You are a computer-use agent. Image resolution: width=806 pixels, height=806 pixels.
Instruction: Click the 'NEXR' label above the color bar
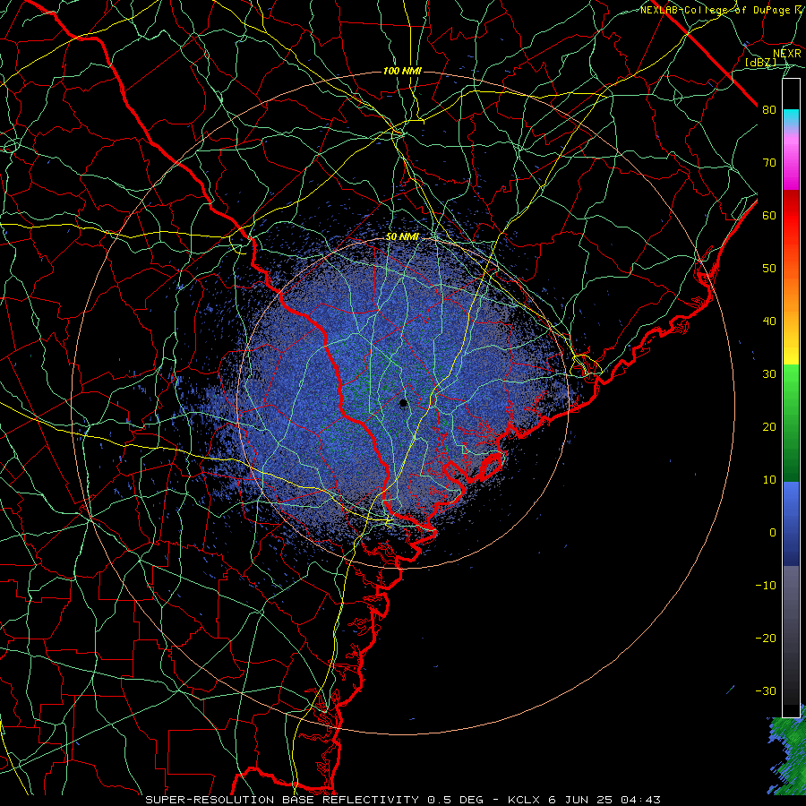[x=787, y=53]
